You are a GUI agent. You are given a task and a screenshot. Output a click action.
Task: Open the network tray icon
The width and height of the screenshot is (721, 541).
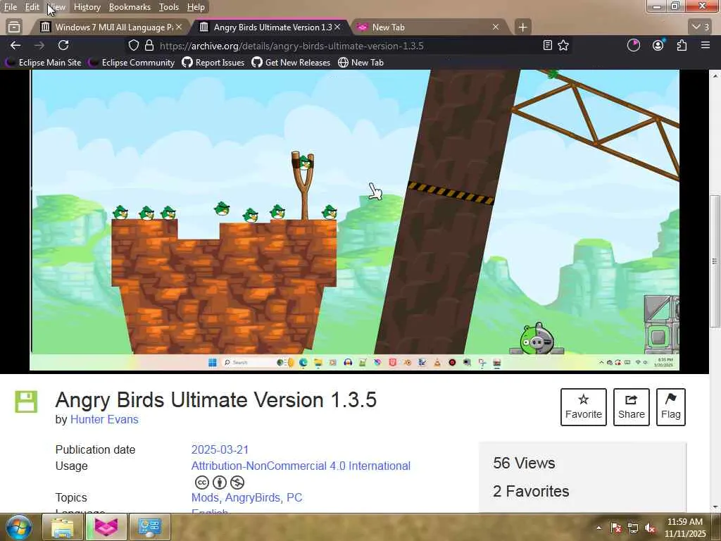click(633, 528)
